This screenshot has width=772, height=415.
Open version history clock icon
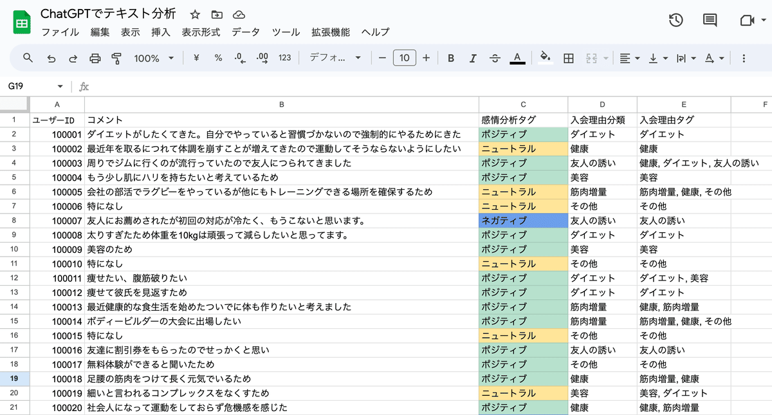click(x=675, y=21)
